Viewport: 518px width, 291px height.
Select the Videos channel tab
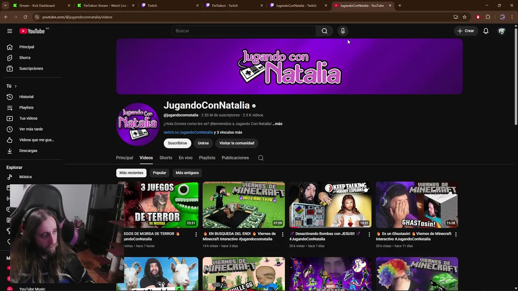146,158
